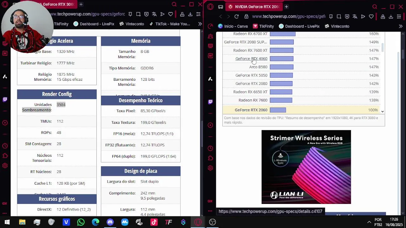Bookmark the page with heart icon in right window

click(x=371, y=16)
